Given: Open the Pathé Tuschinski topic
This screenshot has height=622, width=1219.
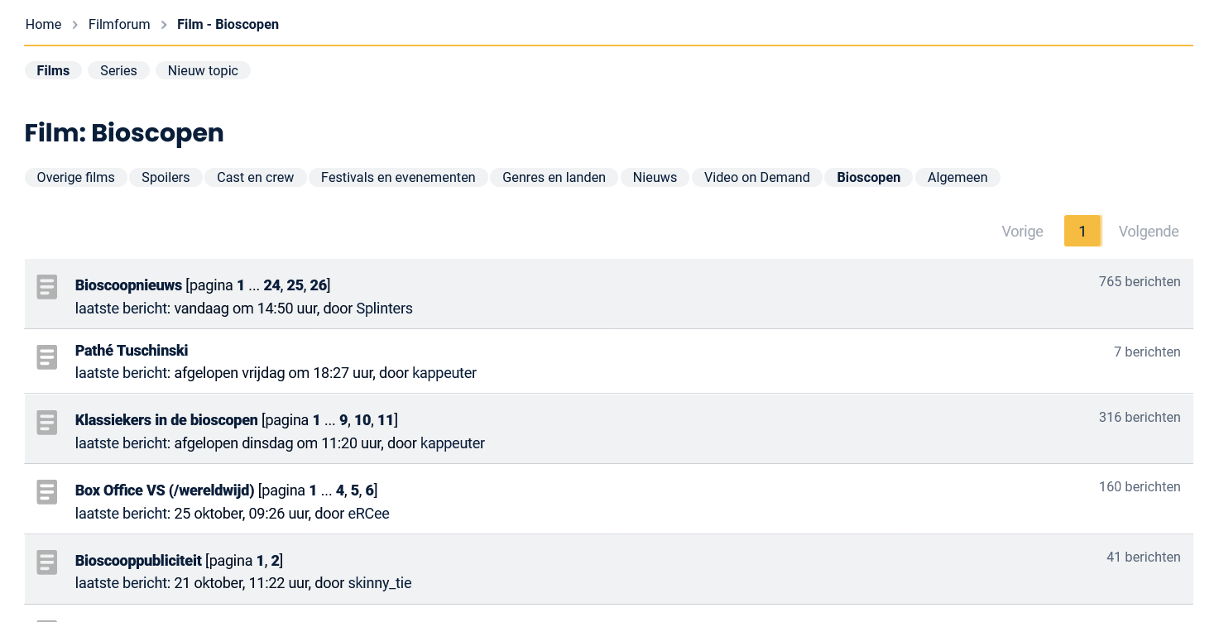Looking at the screenshot, I should [x=132, y=351].
